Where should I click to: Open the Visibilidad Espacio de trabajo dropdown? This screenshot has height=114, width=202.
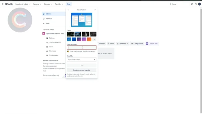tap(81, 59)
